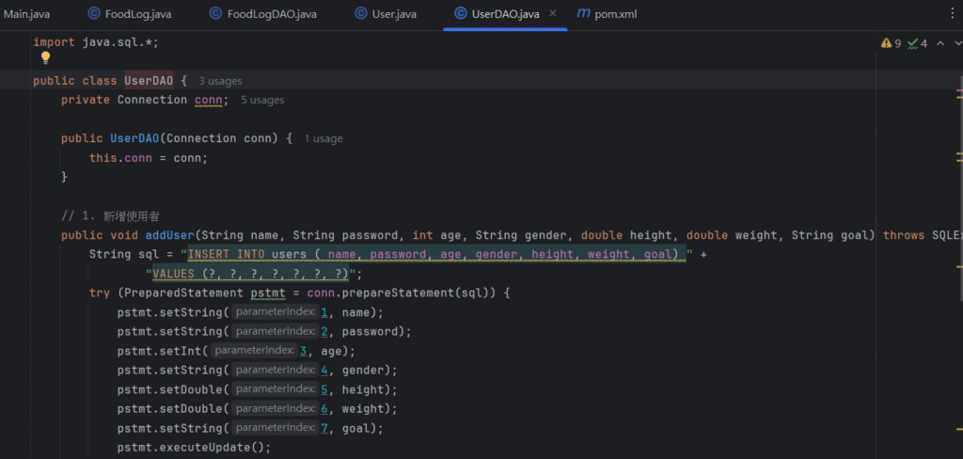Open the editor tabs options menu
963x459 pixels.
tap(953, 13)
